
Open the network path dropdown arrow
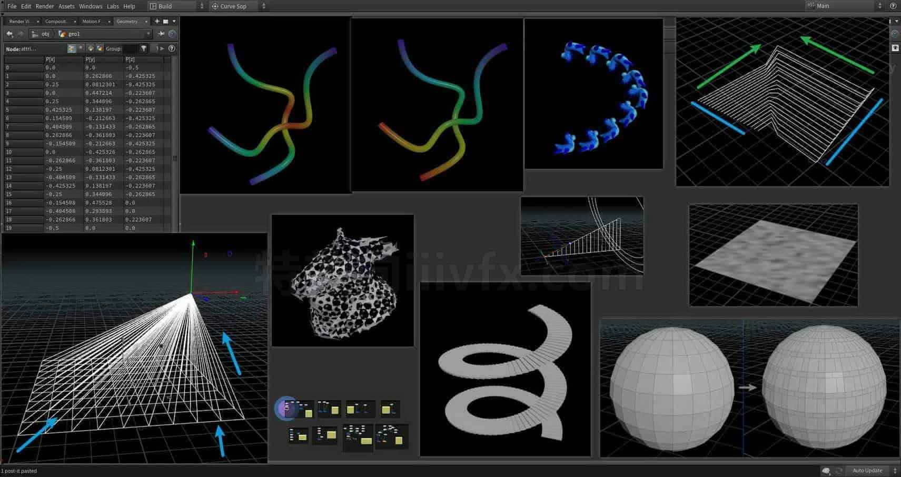coord(148,34)
